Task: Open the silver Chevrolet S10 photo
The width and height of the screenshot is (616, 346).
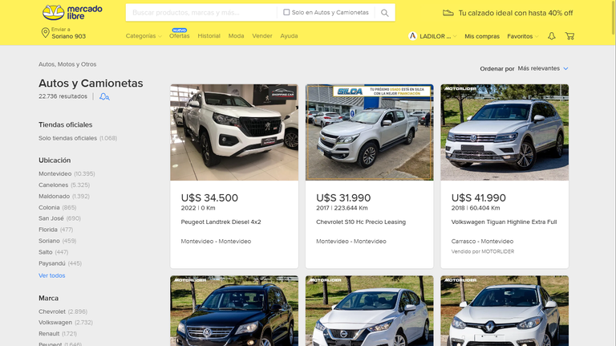Action: tap(369, 132)
